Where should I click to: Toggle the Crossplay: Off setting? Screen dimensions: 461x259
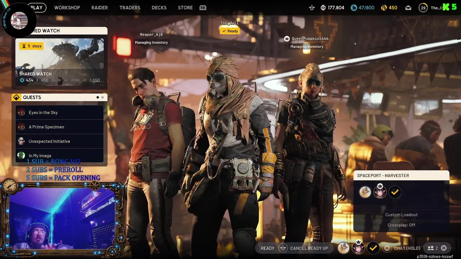pos(401,225)
